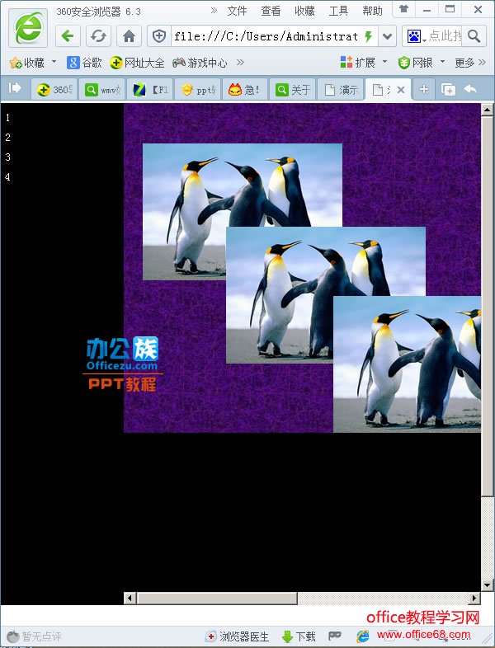Switch to the 【F1 tab

[149, 89]
